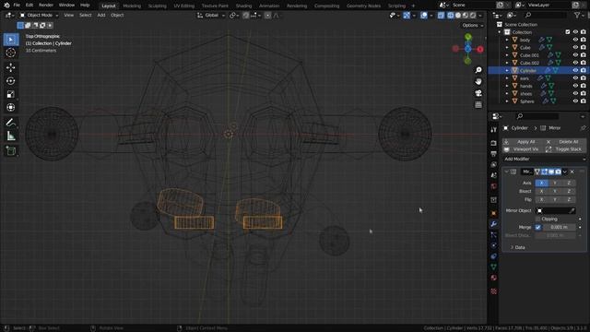Choose the Annotate tool
This screenshot has width=590, height=332.
[x=11, y=123]
